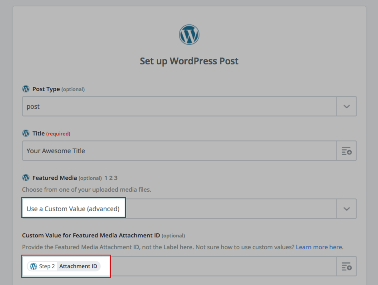Click 'Custom Value for Featured Media Attachment ID' label

[91, 235]
